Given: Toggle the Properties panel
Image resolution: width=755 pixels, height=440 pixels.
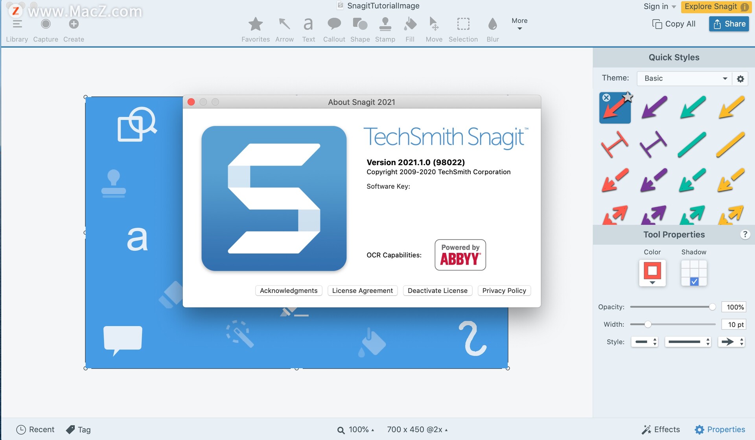Looking at the screenshot, I should pos(720,429).
